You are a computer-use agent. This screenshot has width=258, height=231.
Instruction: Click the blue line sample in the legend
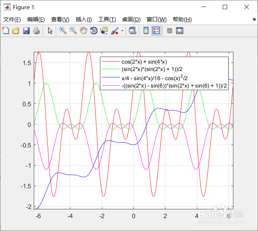(x=111, y=77)
